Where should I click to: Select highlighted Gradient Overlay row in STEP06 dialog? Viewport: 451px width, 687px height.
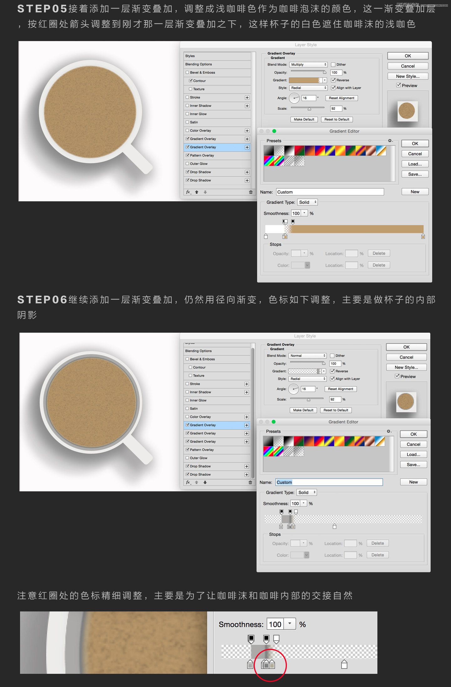(x=217, y=425)
